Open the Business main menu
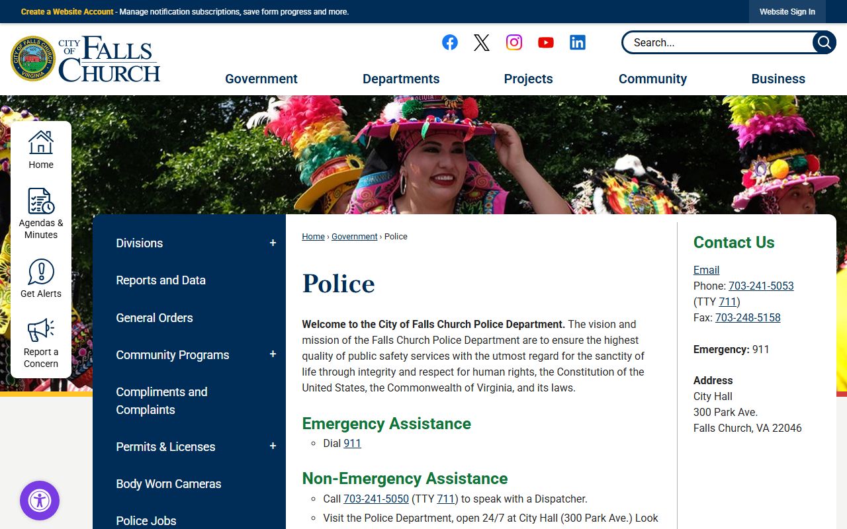This screenshot has width=847, height=529. click(778, 79)
